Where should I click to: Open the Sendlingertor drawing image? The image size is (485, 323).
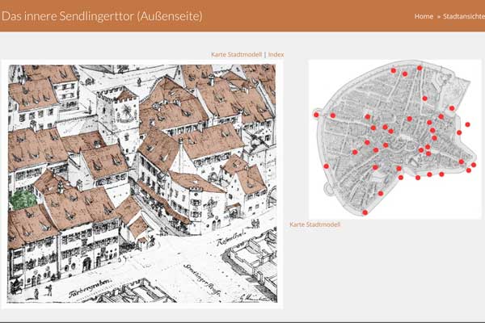pyautogui.click(x=142, y=183)
